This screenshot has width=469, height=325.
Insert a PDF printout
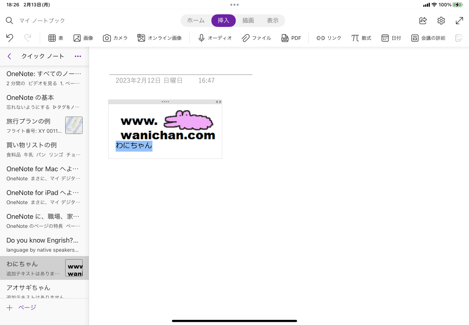pyautogui.click(x=291, y=38)
